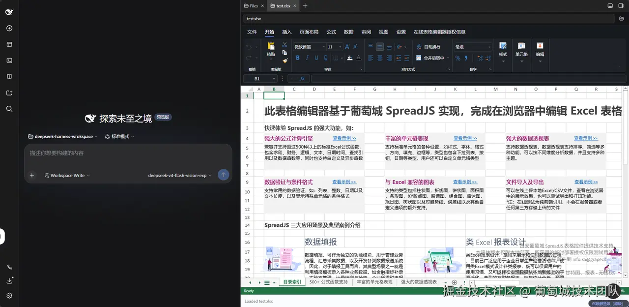Image resolution: width=629 pixels, height=307 pixels.
Task: Send the prompt with arrow button
Action: pos(224,175)
